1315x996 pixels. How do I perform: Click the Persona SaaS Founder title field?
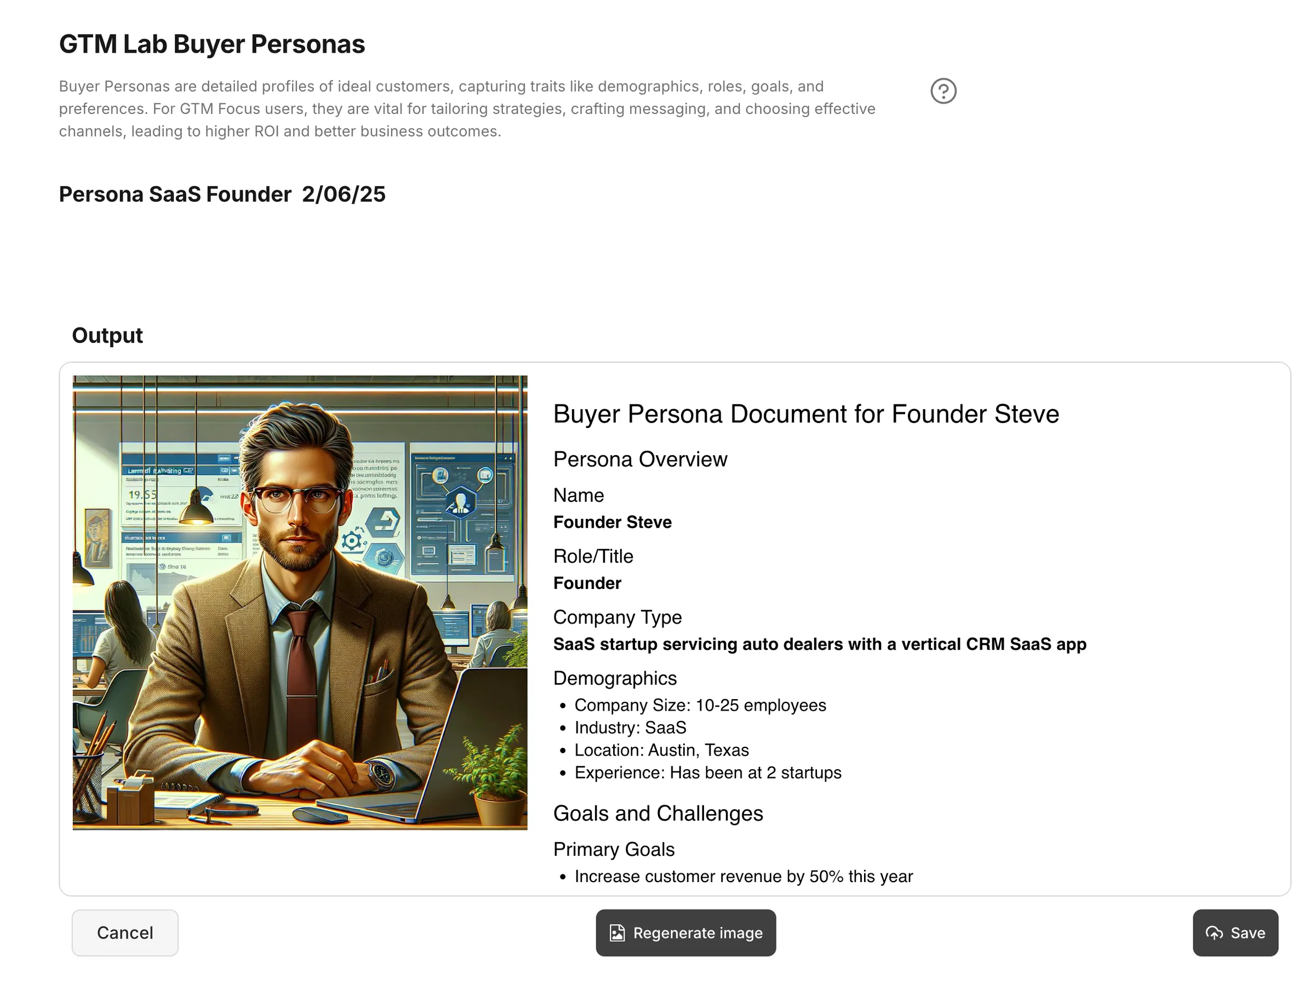coord(222,194)
